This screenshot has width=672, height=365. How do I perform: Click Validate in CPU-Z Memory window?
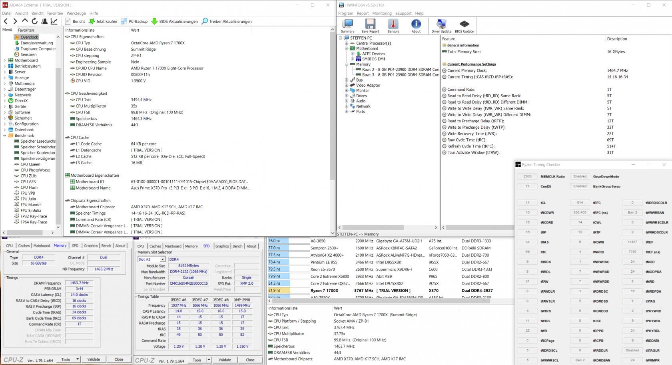[94, 359]
